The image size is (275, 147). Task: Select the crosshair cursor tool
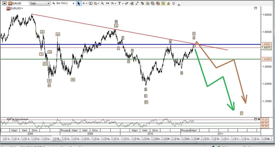84,3
